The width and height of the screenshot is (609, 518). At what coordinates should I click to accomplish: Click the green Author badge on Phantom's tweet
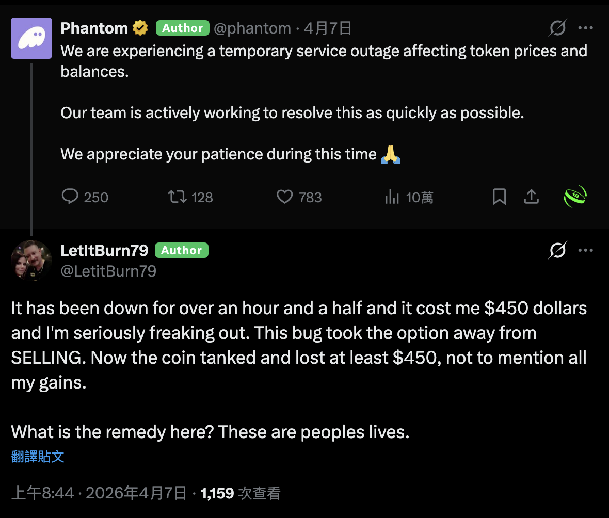point(182,28)
